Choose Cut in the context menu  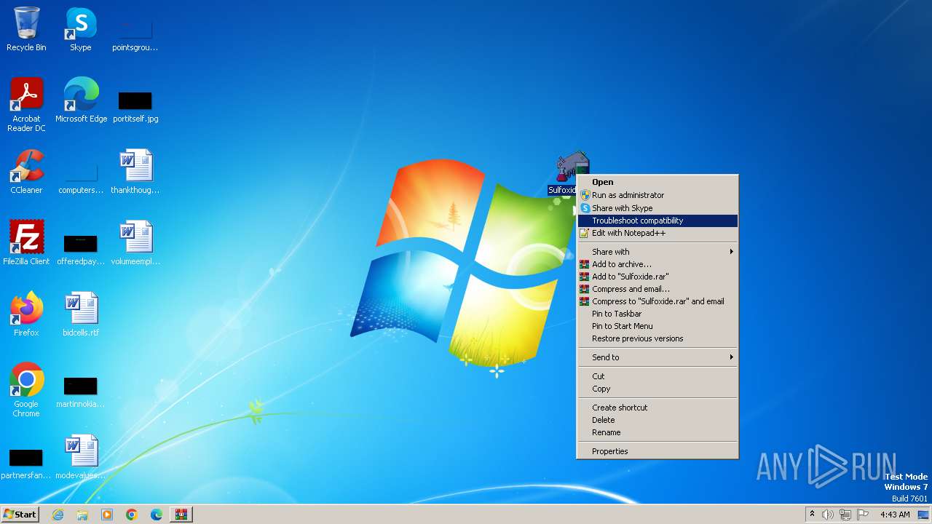coord(657,376)
